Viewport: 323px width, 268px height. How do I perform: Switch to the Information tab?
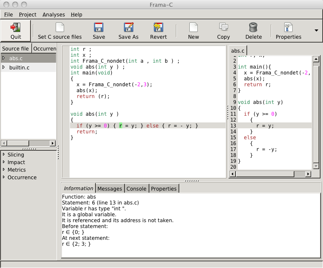[x=78, y=188]
